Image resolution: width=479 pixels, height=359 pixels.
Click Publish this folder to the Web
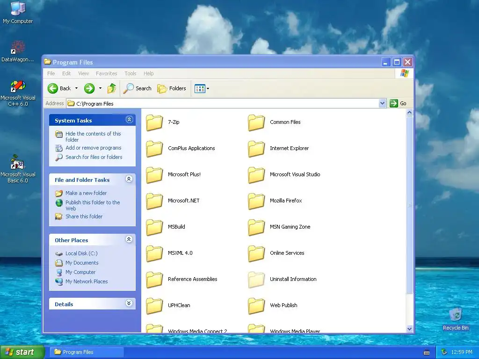click(x=93, y=206)
